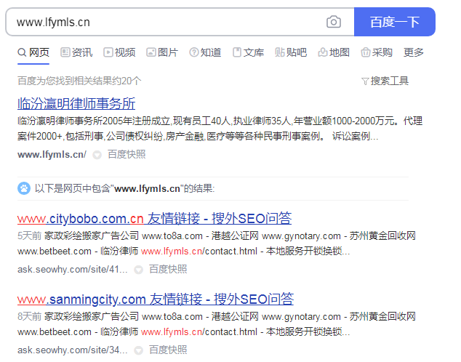Viewport: 461px width, 362px height.
Task: Click the shopping bag icon beside 采购
Action: (x=366, y=52)
